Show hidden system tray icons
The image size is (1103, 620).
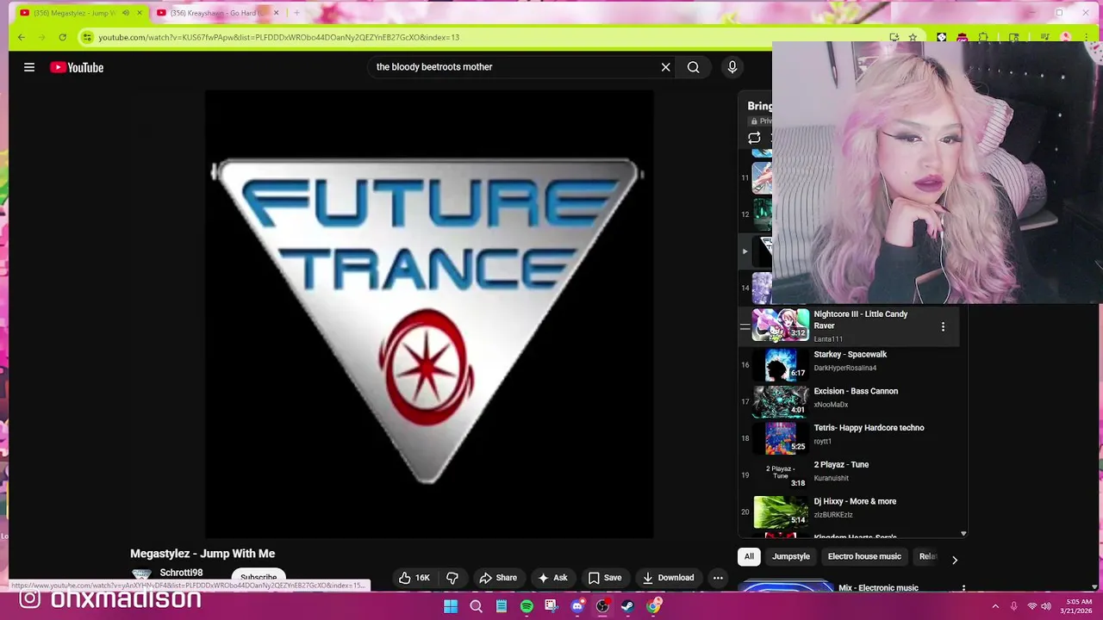(x=995, y=606)
